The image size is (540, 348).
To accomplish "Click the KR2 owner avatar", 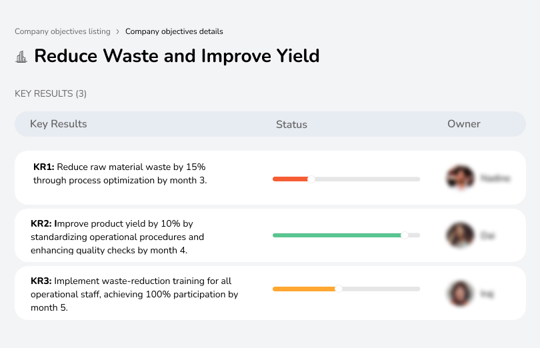I will (x=460, y=235).
